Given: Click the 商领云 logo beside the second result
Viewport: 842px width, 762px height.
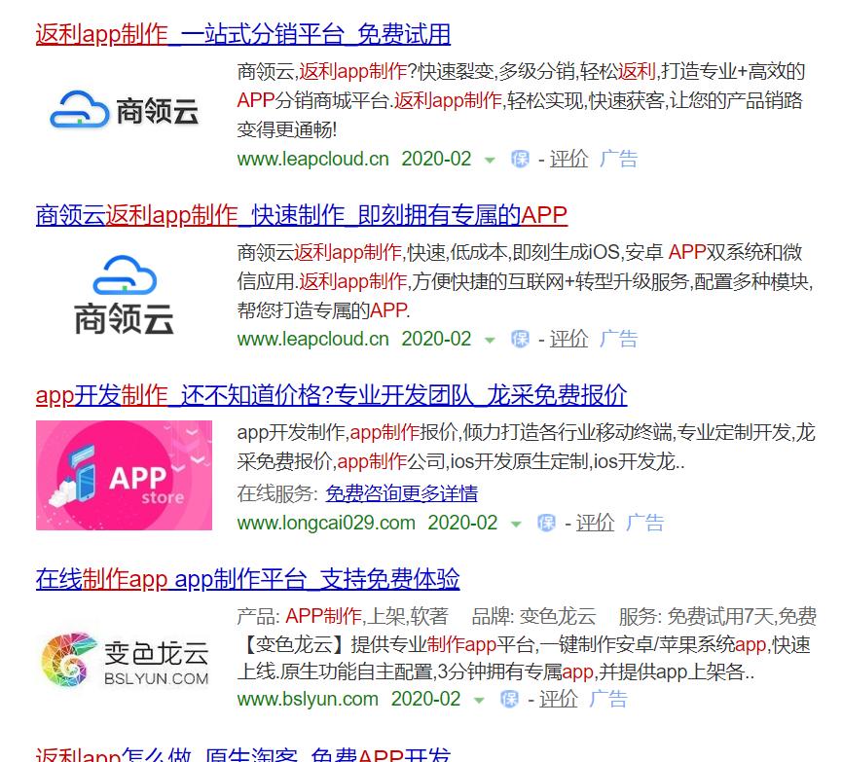Looking at the screenshot, I should (x=123, y=292).
